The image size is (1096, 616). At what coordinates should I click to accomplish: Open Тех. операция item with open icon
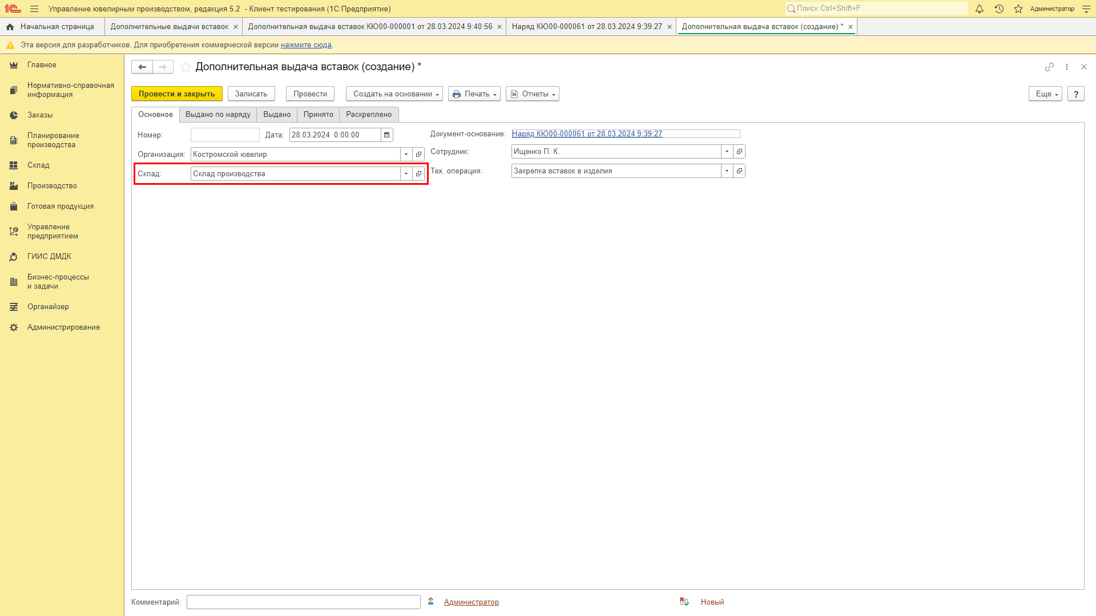739,171
